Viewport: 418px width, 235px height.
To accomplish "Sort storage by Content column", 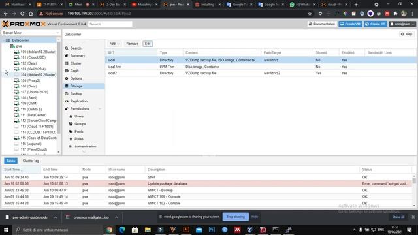I will [x=222, y=52].
